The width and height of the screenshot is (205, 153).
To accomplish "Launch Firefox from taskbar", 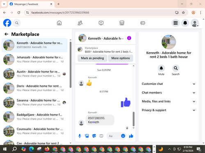I will (x=47, y=149).
